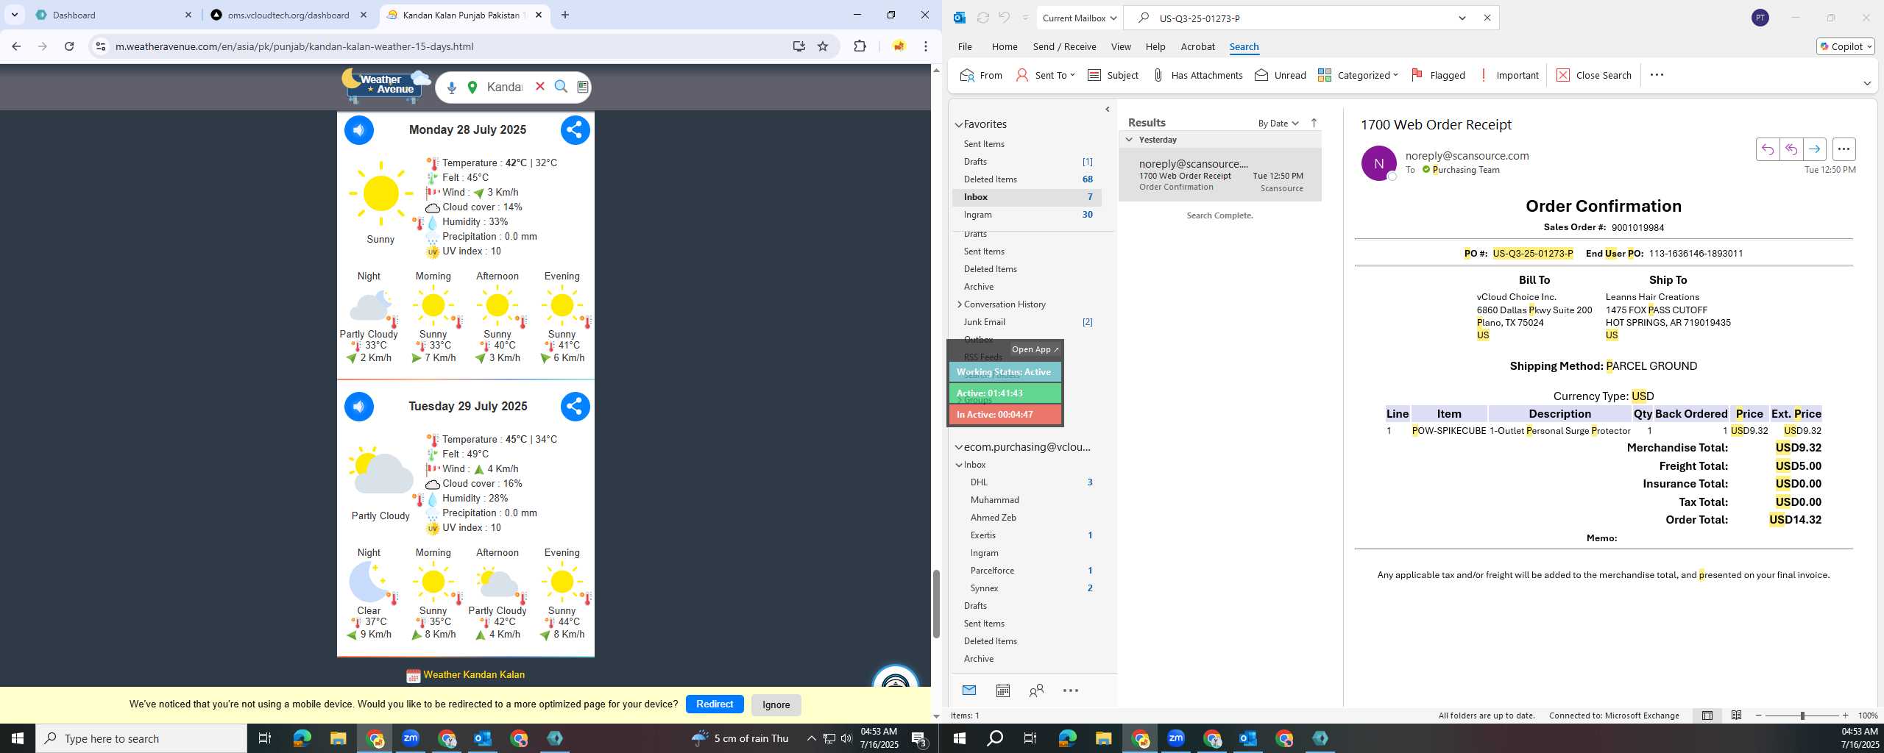Open Categorized filter dropdown
Screen dimensions: 1884x753
[x=1358, y=75]
